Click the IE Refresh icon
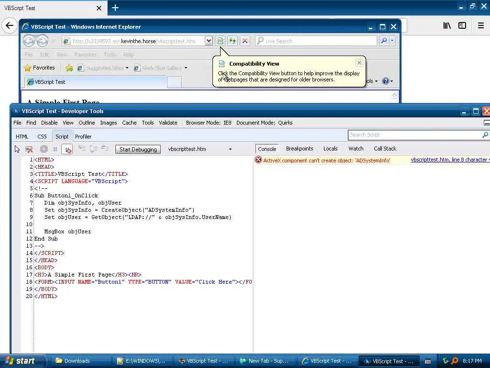 point(233,41)
